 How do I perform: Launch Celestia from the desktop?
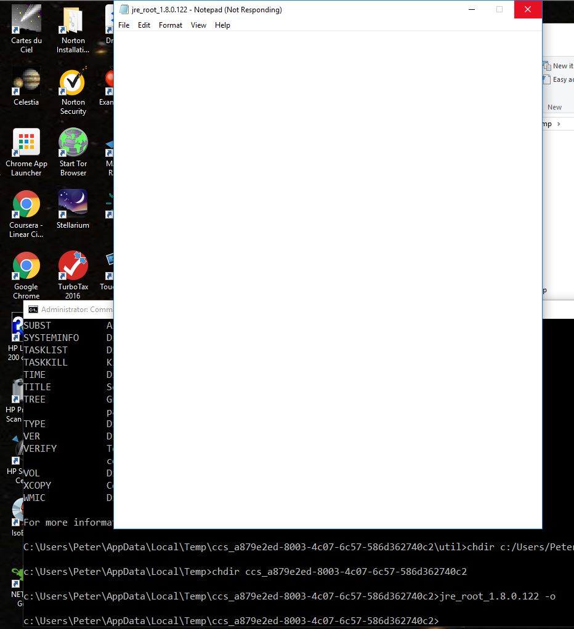(26, 86)
